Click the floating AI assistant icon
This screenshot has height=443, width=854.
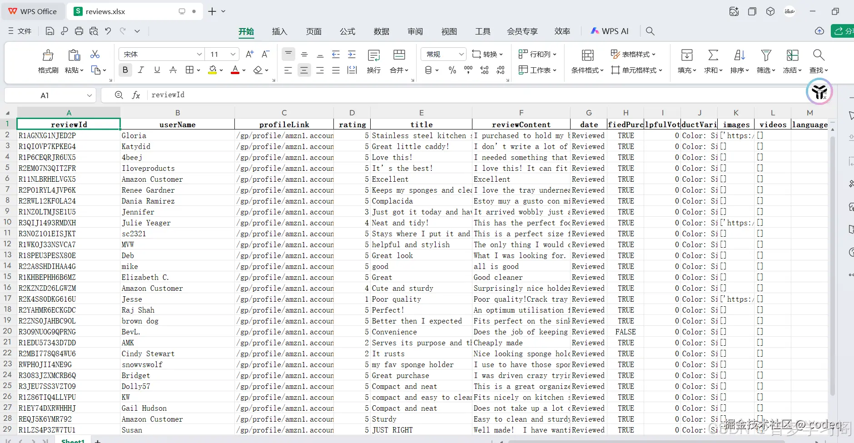[819, 91]
